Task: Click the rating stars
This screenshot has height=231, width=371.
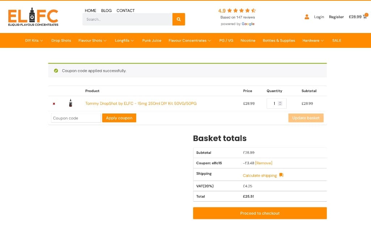Action: click(x=241, y=11)
